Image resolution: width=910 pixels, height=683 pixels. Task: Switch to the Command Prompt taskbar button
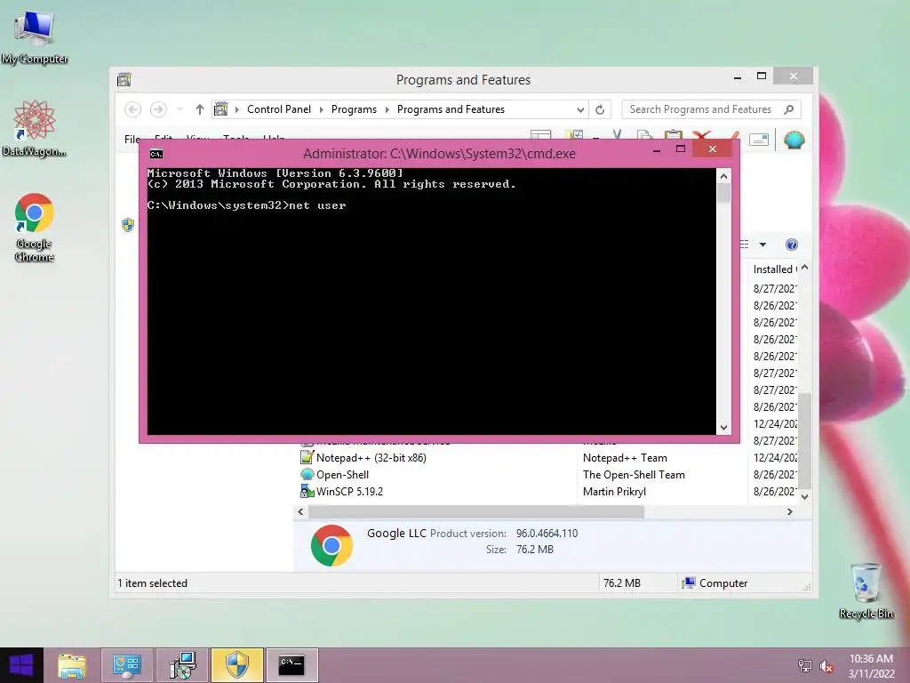[x=291, y=665]
